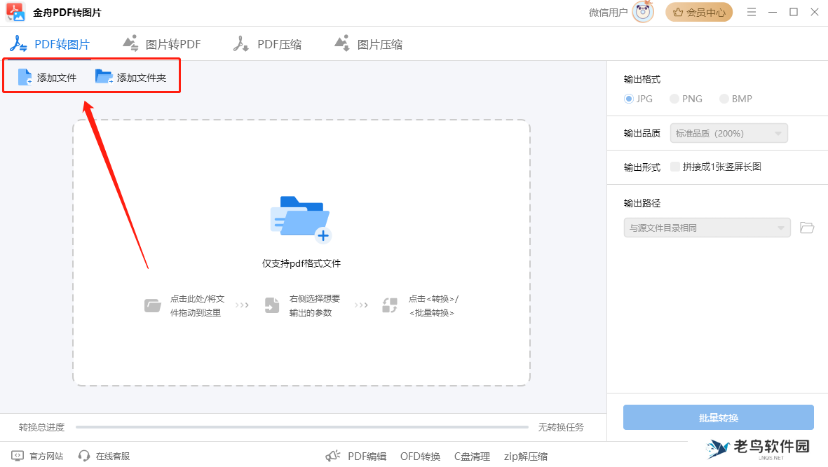828x467 pixels.
Task: Click the 在线客服 headset icon
Action: tap(84, 456)
